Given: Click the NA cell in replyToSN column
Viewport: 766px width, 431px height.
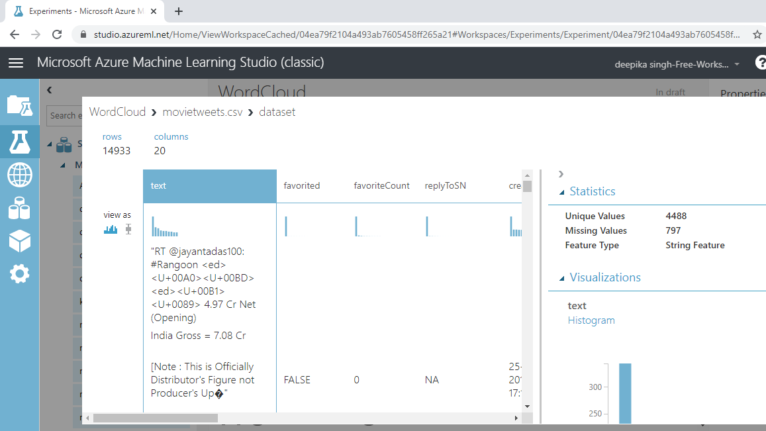Looking at the screenshot, I should click(x=432, y=380).
